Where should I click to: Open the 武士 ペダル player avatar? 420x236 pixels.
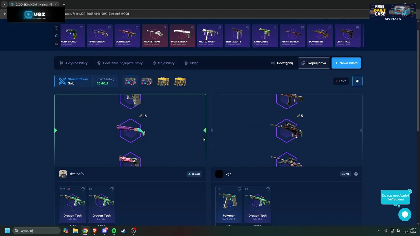click(63, 174)
